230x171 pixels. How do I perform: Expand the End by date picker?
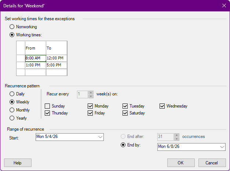222,147
